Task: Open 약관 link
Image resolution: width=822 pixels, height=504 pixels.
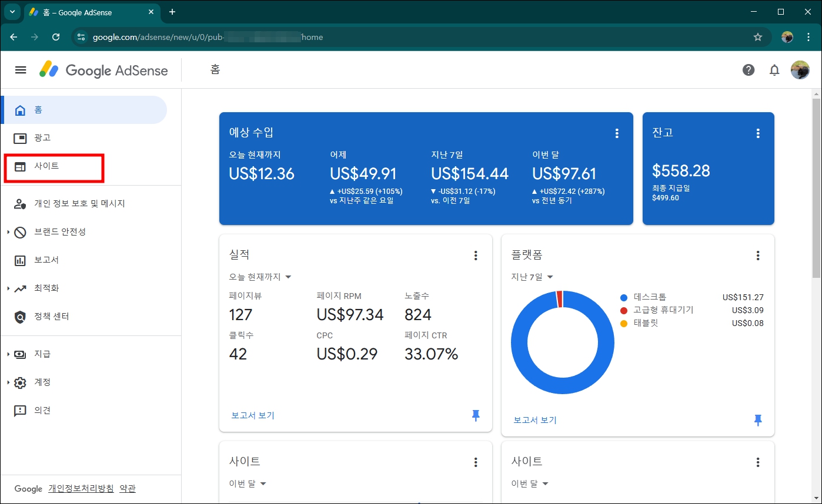Action: [128, 489]
